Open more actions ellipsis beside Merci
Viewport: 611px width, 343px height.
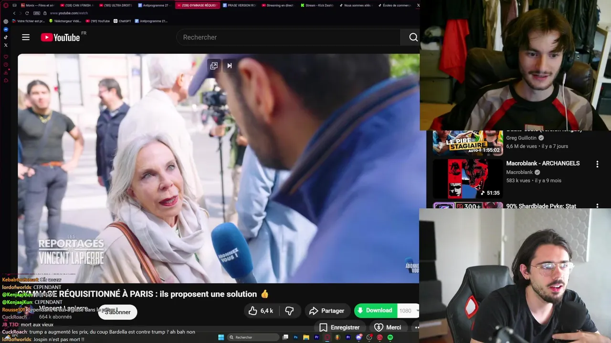tap(416, 327)
